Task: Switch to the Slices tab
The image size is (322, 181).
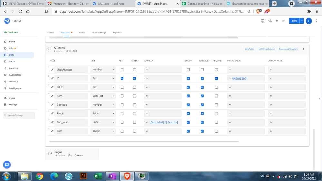Action: (x=82, y=33)
